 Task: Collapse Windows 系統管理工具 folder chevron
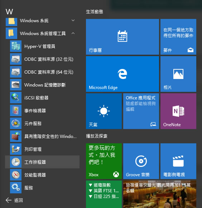tap(73, 33)
